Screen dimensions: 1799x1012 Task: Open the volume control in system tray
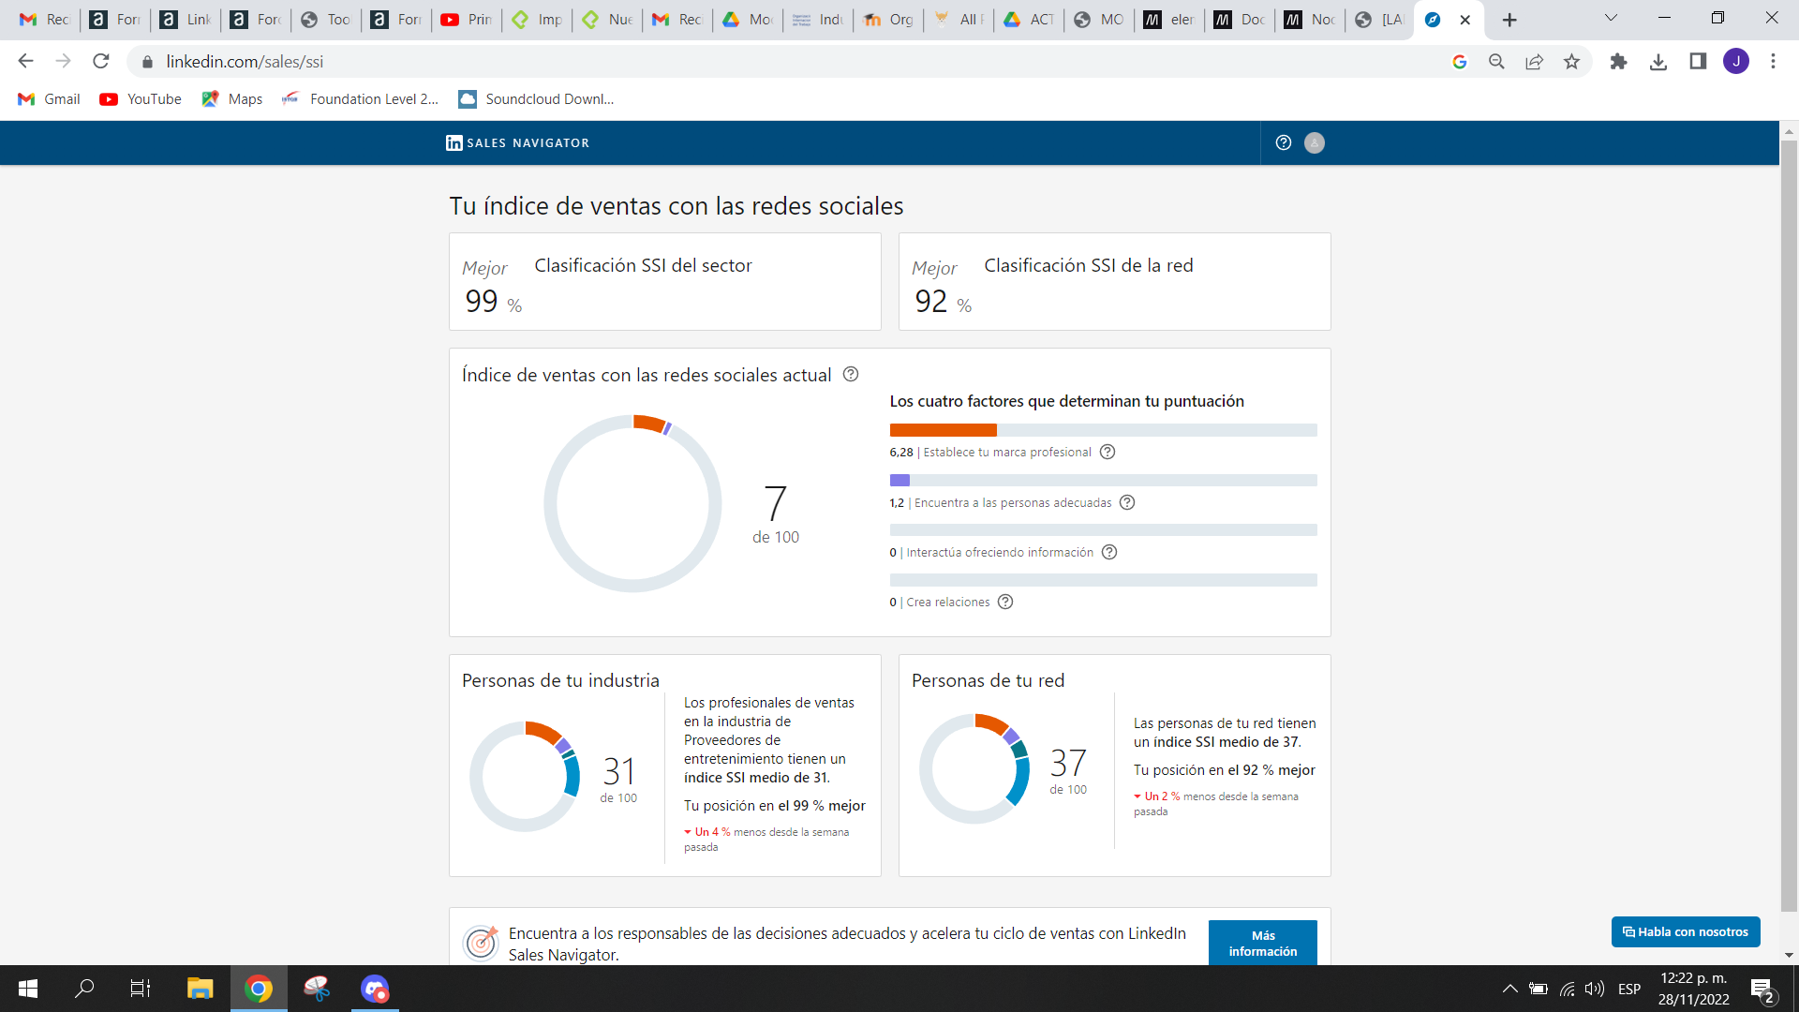(x=1595, y=989)
